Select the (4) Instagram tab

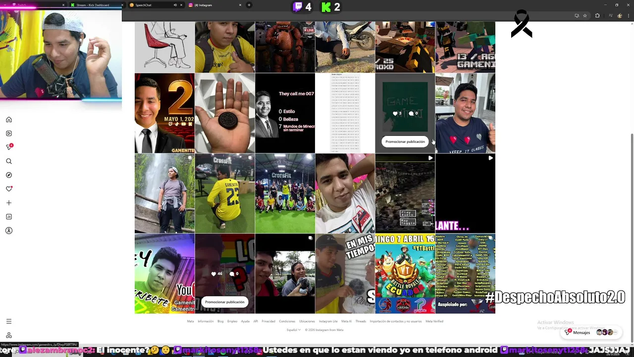(x=215, y=5)
